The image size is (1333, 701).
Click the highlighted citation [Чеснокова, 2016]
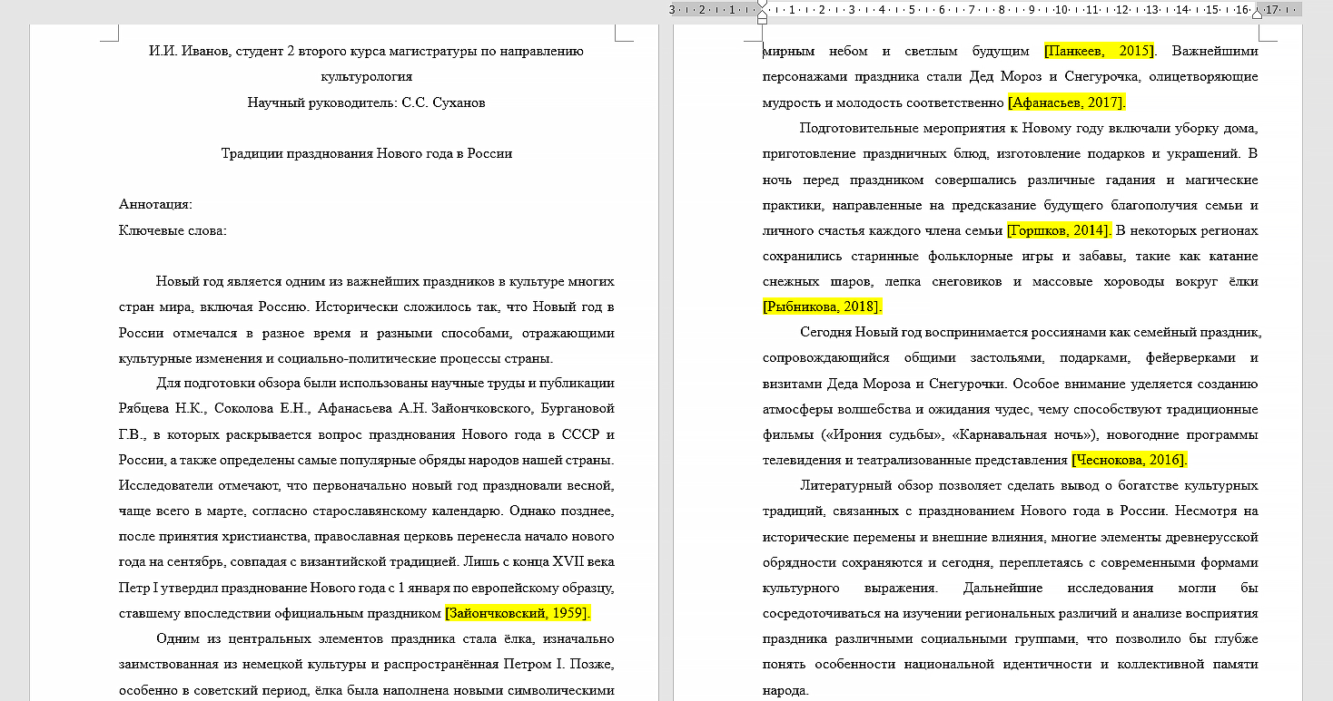1129,460
